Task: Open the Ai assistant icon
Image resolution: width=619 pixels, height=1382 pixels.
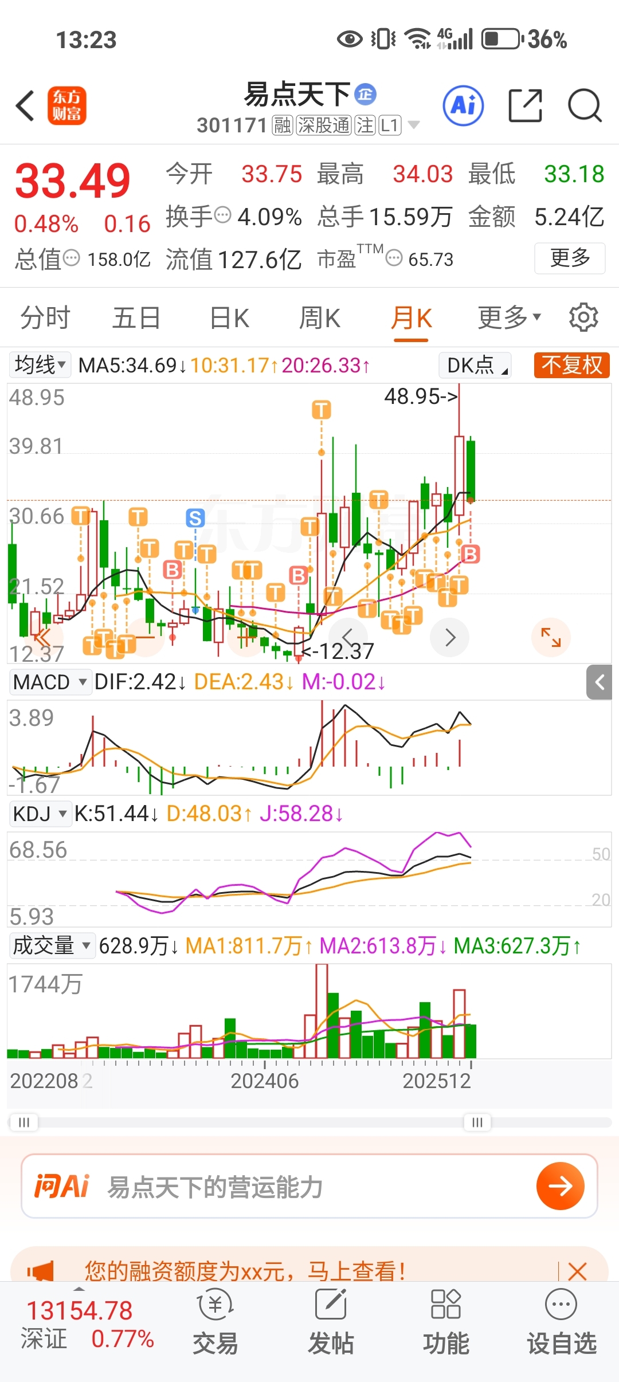Action: 463,106
